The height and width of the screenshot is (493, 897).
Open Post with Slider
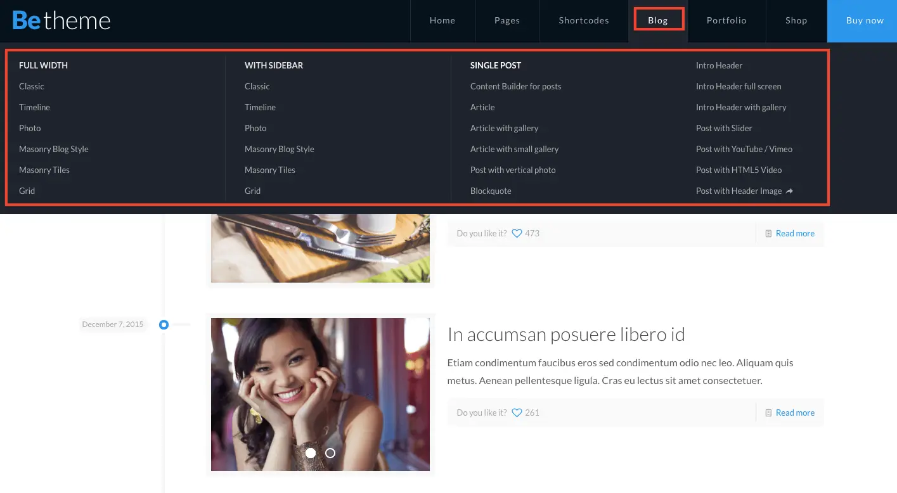tap(724, 128)
